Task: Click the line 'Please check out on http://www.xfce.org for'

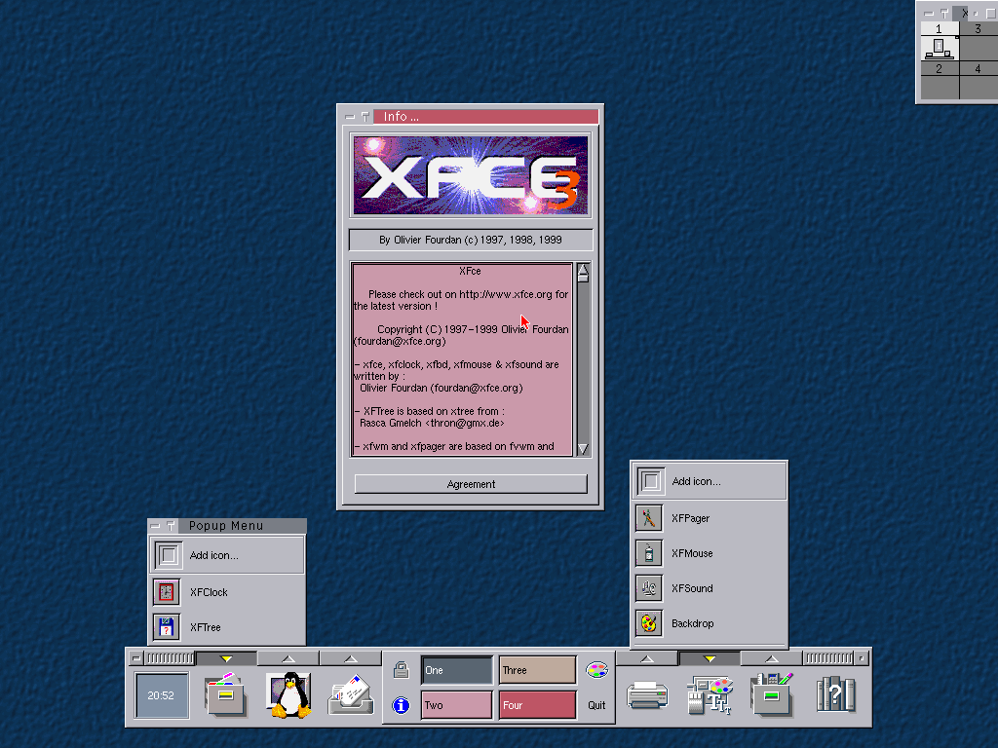Action: pos(468,294)
